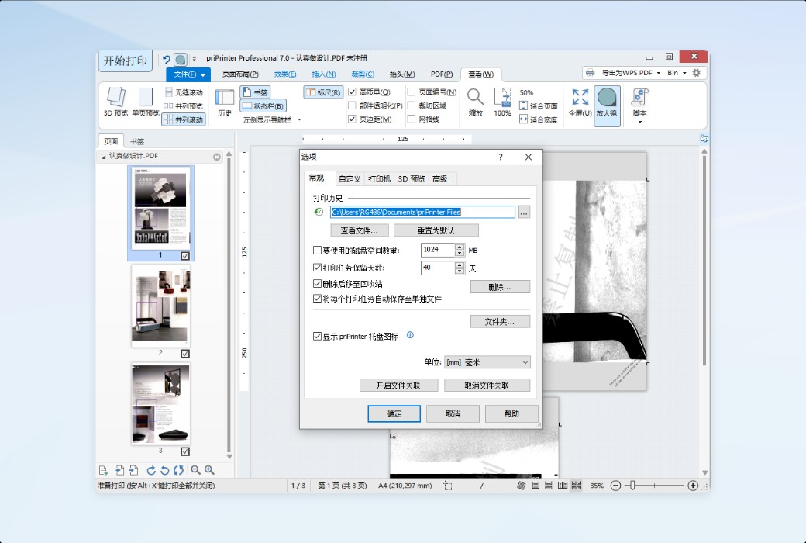The height and width of the screenshot is (543, 806).
Task: Uncheck the page 3 thumbnail checkbox
Action: click(185, 451)
